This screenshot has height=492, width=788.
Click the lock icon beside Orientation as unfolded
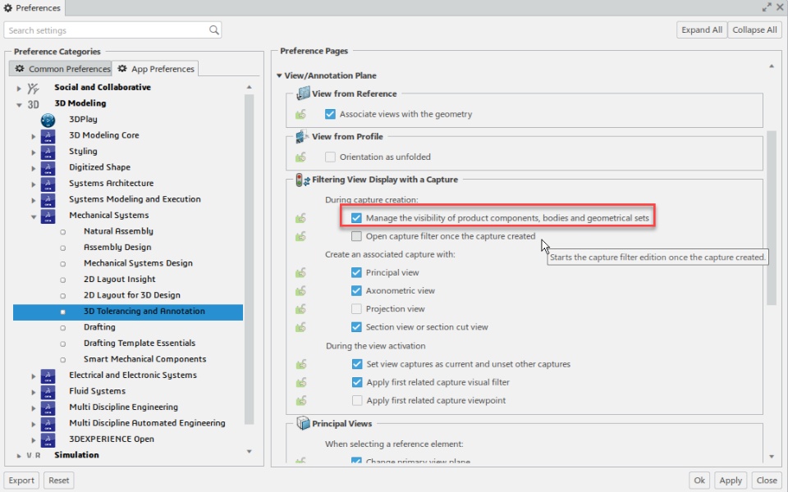point(301,157)
